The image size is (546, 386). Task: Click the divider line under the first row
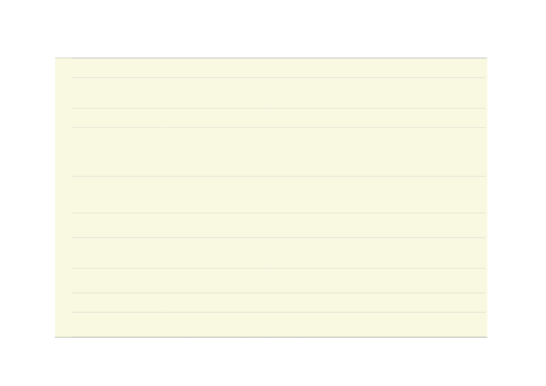[278, 77]
